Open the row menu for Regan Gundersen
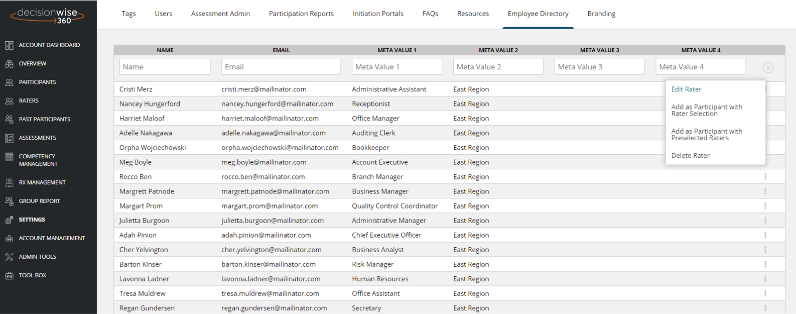796x314 pixels. [x=765, y=308]
